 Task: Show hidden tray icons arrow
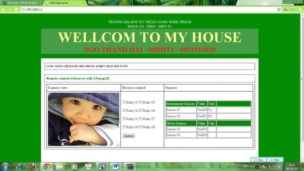(251, 167)
